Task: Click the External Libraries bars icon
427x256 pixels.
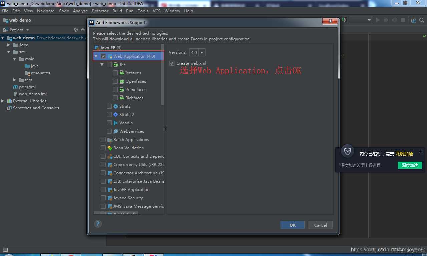Action: click(9, 101)
